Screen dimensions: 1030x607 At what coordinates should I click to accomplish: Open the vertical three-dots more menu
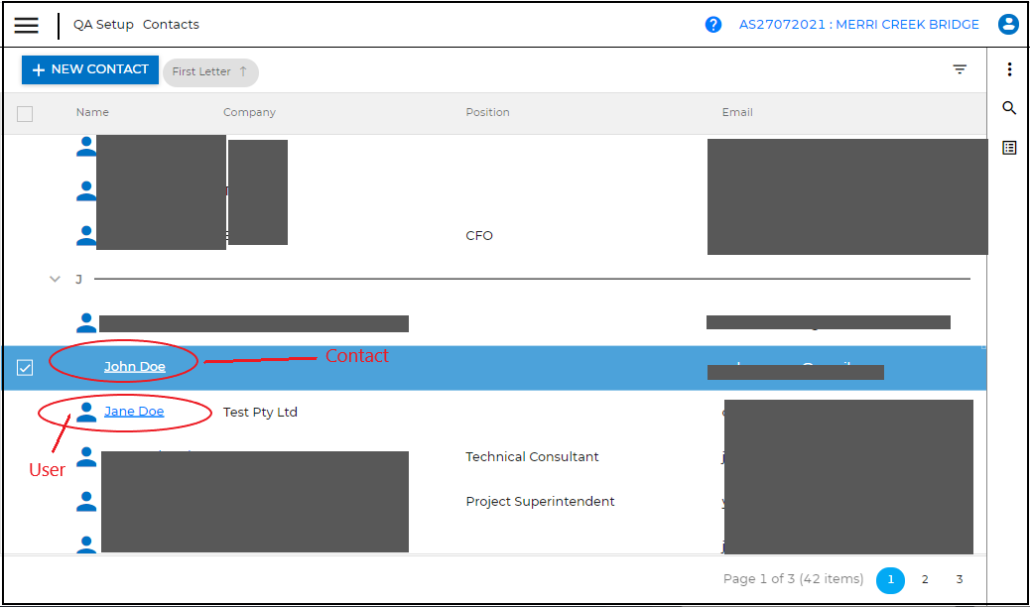click(x=1009, y=69)
